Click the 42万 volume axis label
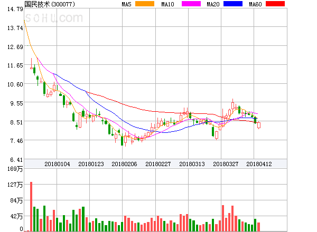The image size is (317, 232). [16, 216]
